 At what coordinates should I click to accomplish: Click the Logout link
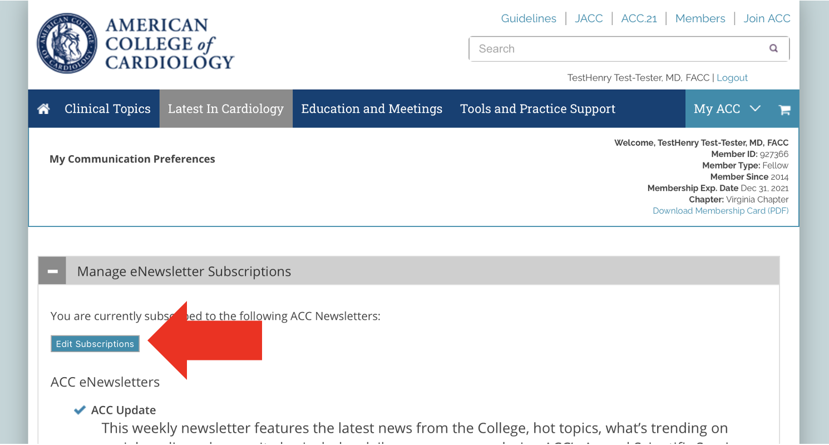click(732, 78)
